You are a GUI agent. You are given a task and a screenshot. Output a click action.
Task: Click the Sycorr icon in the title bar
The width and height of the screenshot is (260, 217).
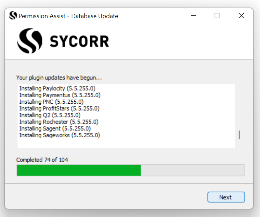click(x=13, y=16)
